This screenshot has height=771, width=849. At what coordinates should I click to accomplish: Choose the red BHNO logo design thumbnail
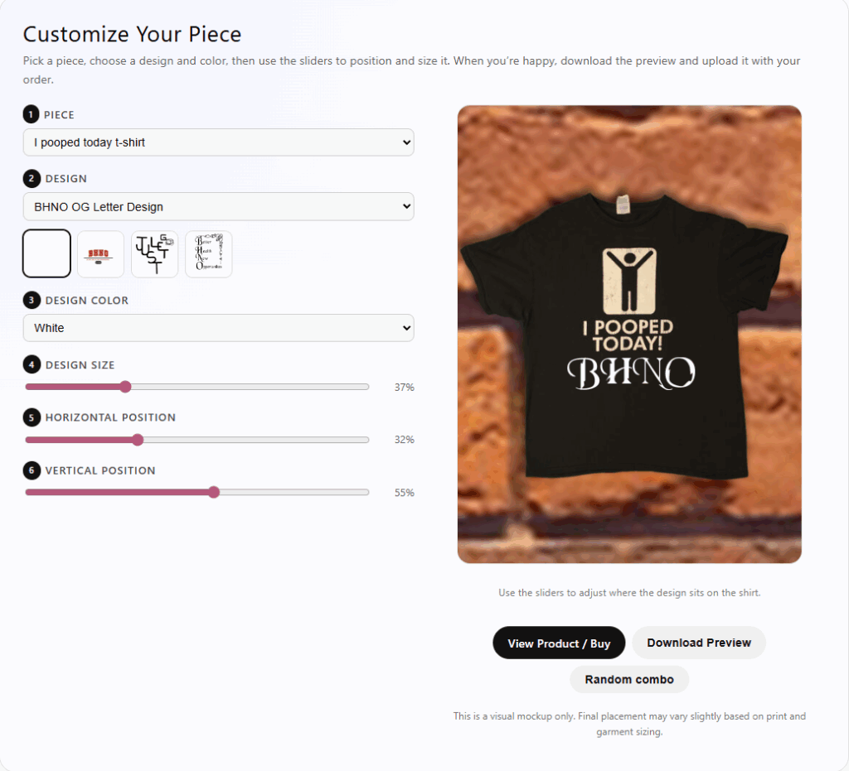point(100,253)
